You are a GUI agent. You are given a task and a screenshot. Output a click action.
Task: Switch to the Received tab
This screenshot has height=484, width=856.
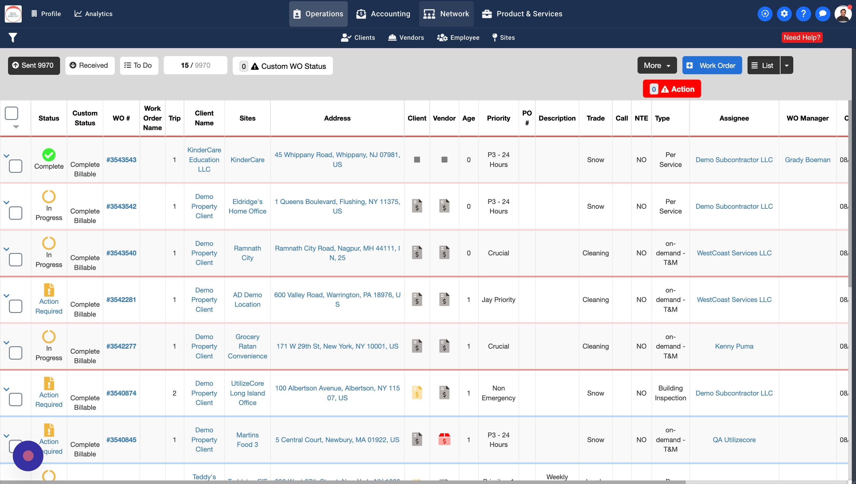tap(89, 65)
